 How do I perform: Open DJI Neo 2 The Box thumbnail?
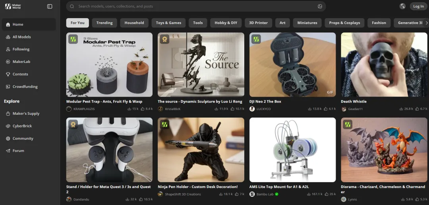click(x=292, y=65)
